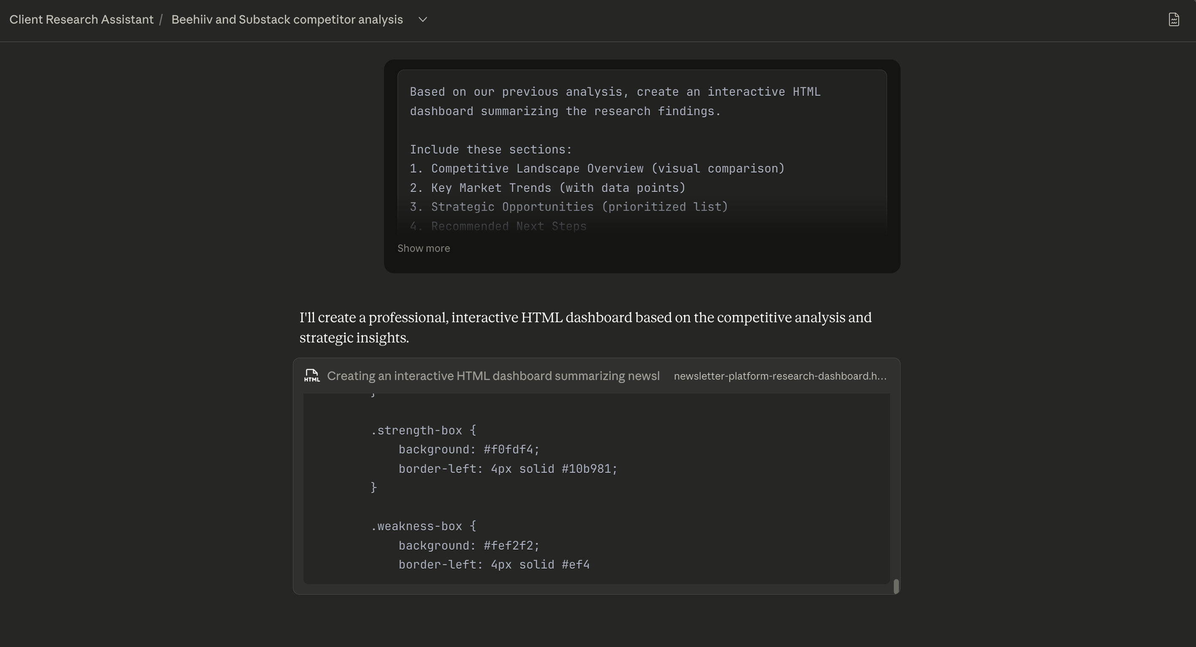Click the faded Recommended Next Steps line

[498, 226]
